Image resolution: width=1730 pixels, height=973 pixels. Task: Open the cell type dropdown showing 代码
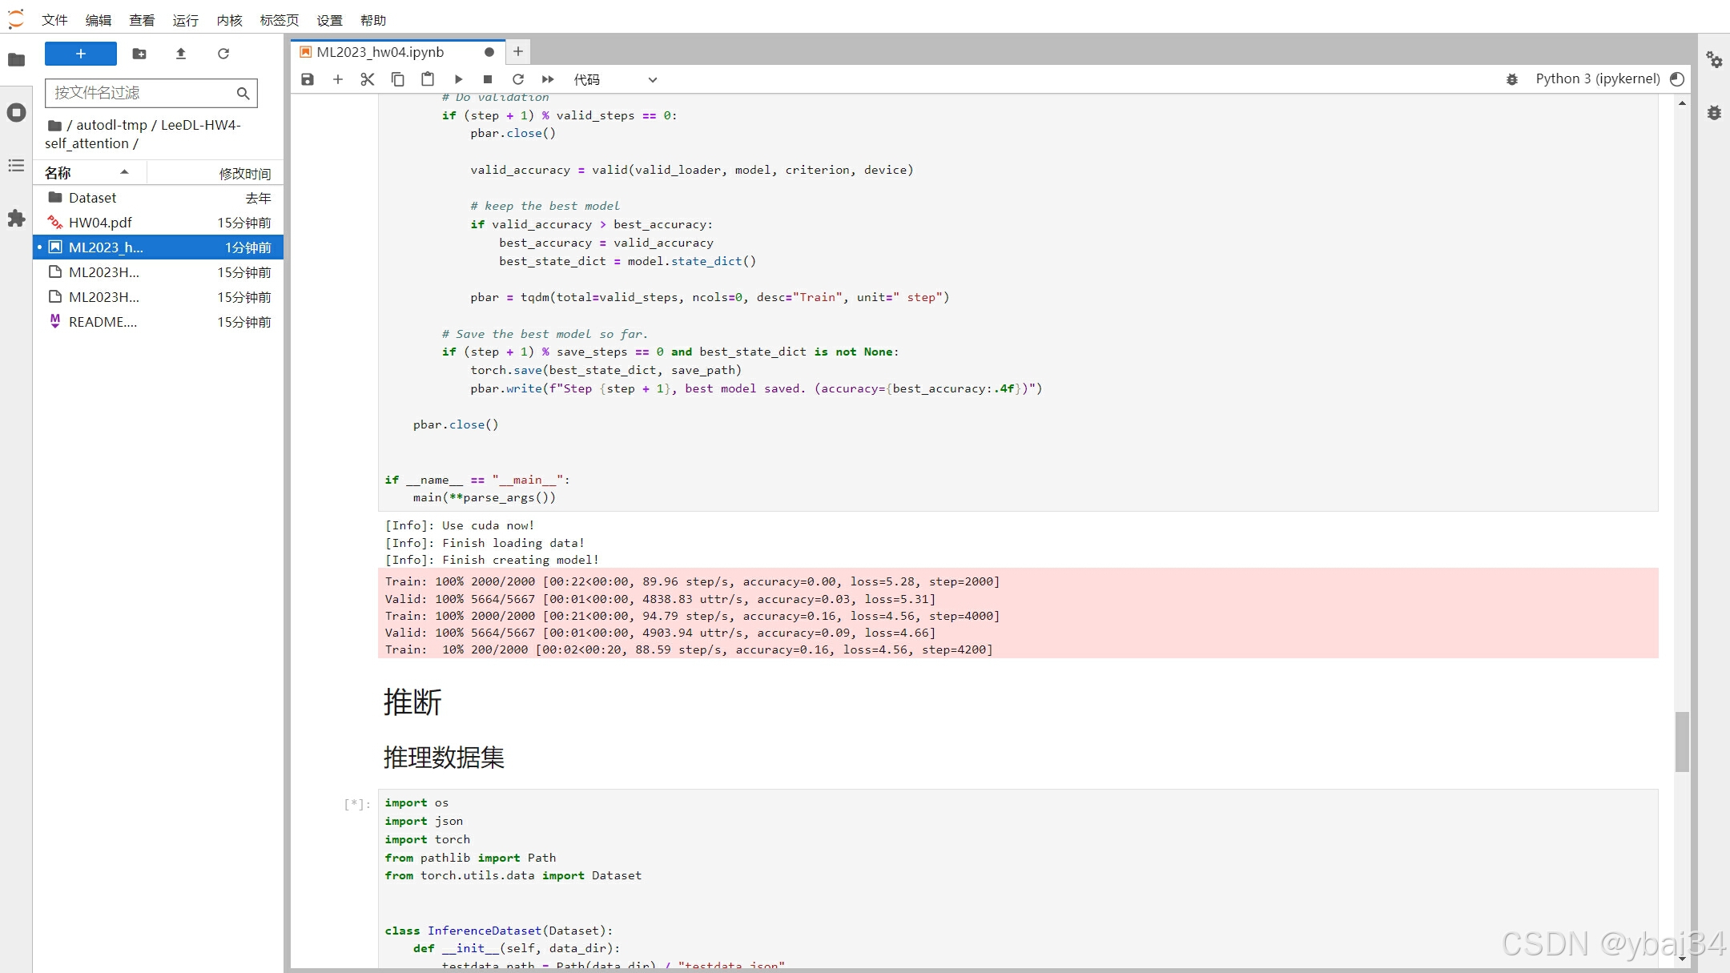(x=615, y=79)
